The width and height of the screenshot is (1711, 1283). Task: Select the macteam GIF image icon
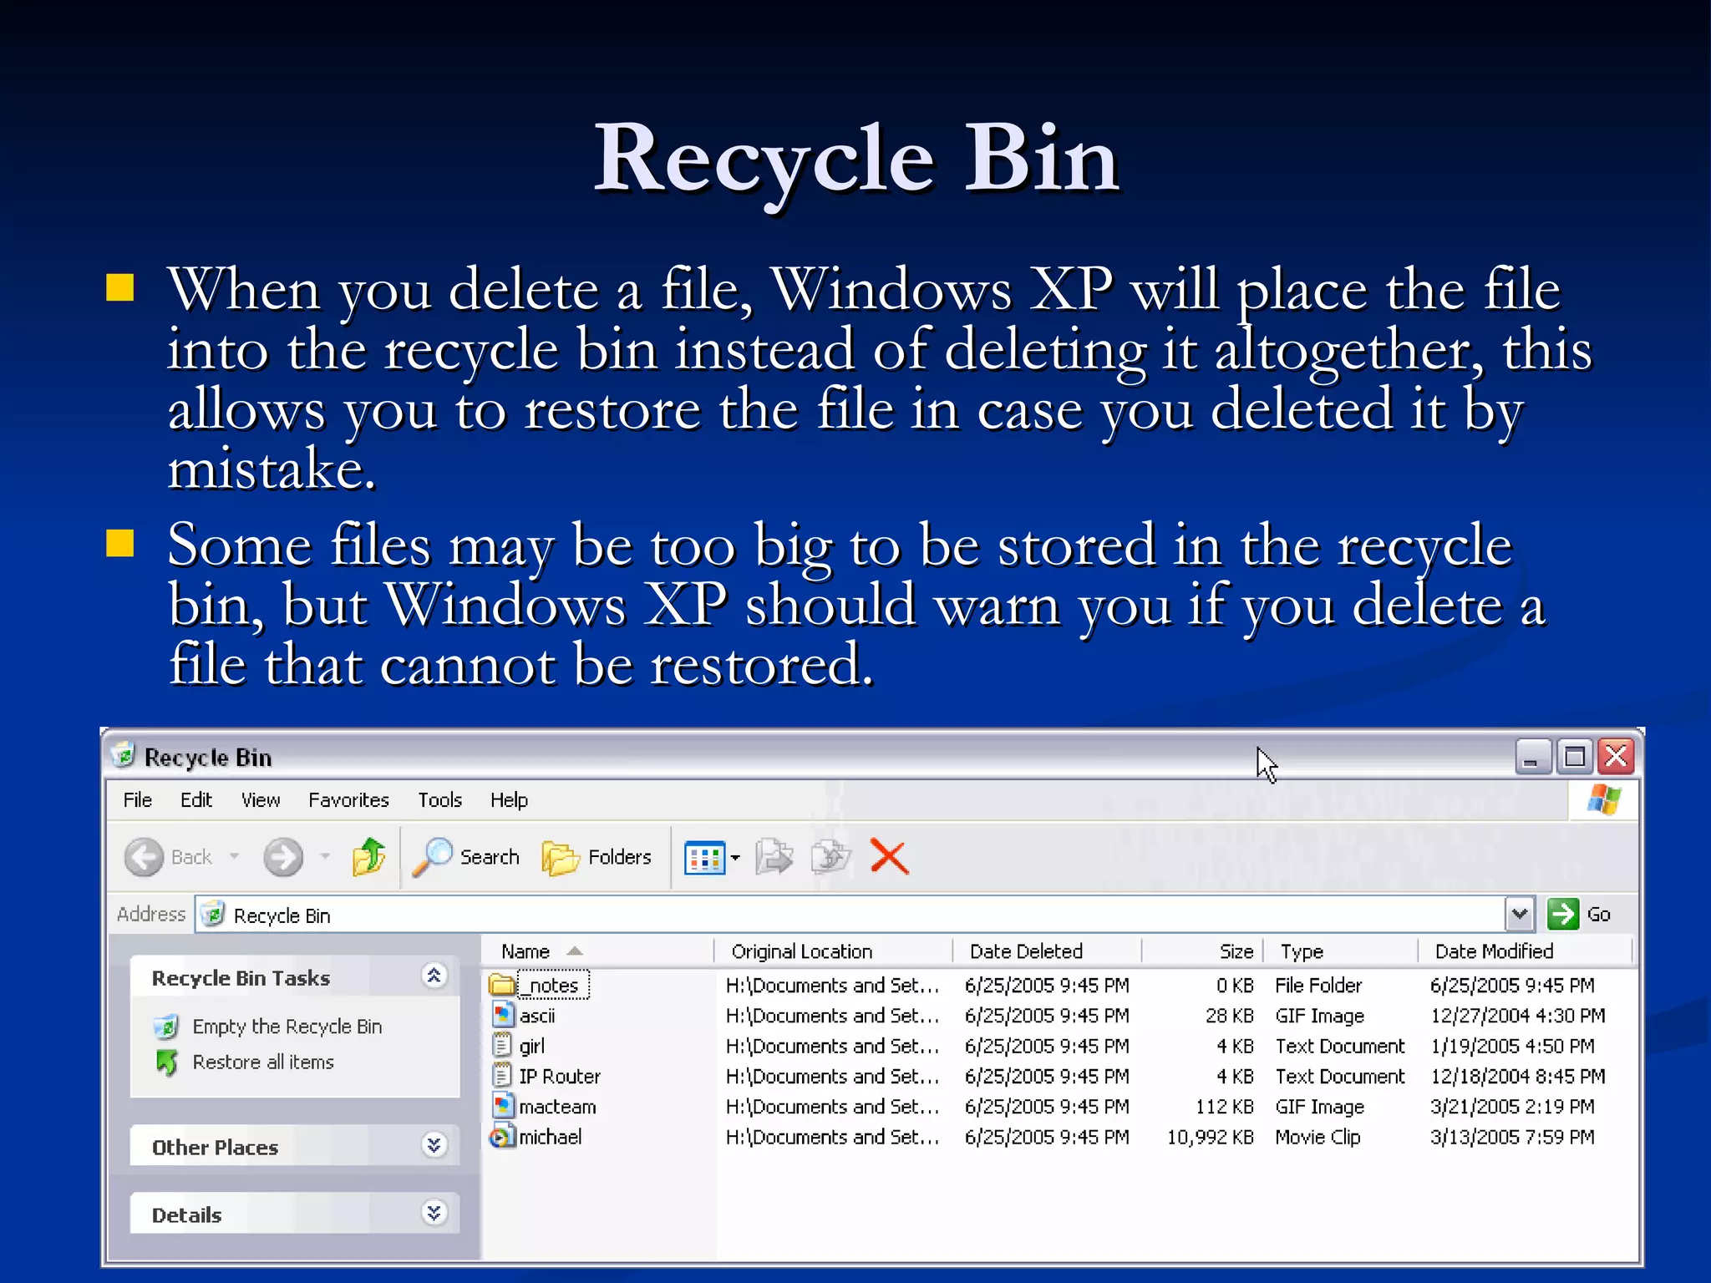[502, 1107]
